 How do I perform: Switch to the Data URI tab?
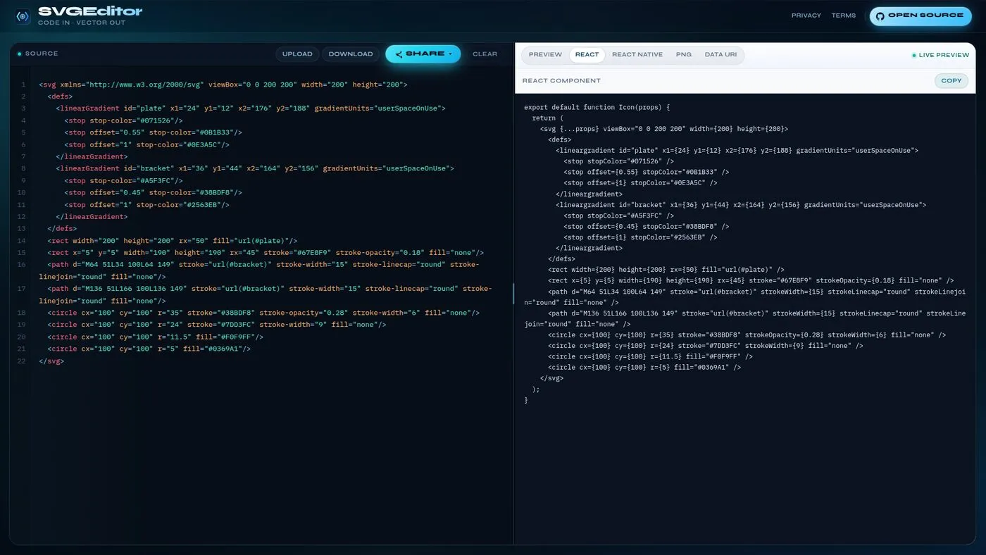point(721,55)
